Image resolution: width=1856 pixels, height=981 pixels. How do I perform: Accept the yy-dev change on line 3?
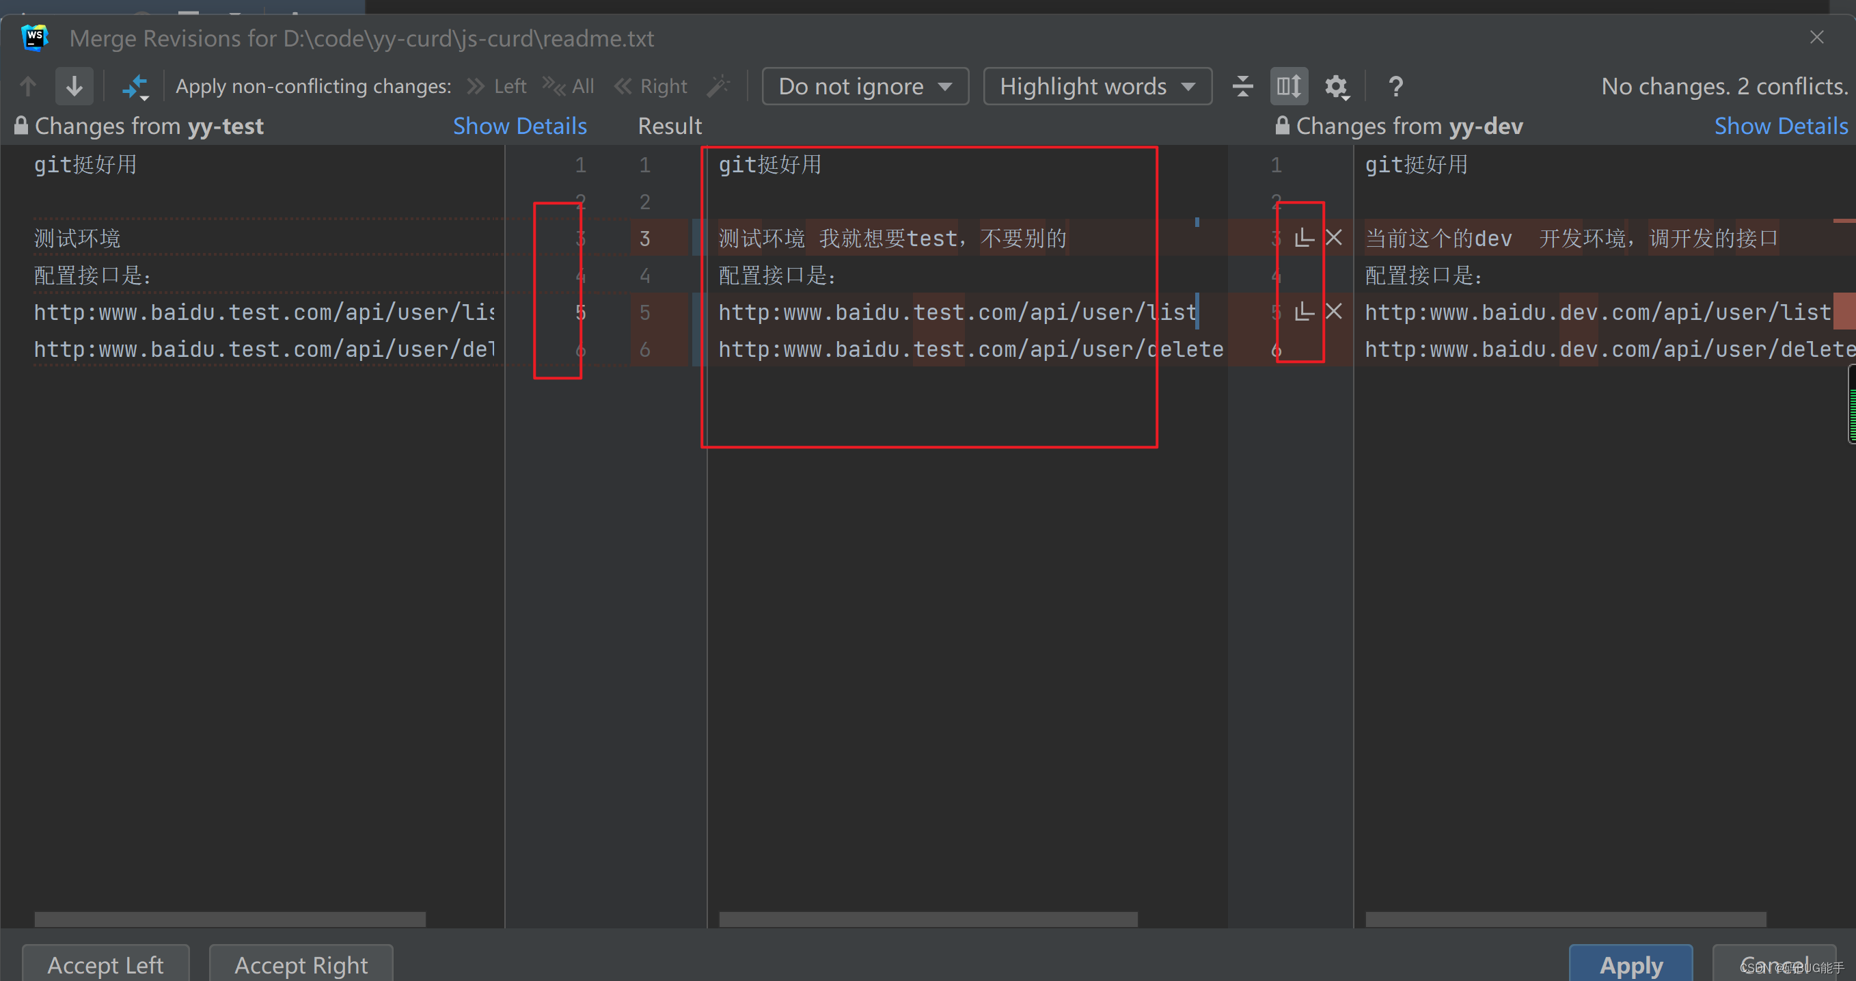[1304, 238]
